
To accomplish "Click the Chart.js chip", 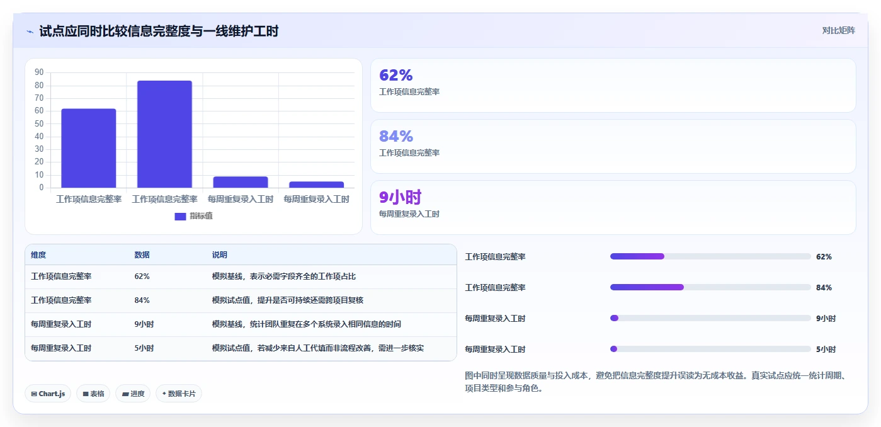I will [48, 394].
